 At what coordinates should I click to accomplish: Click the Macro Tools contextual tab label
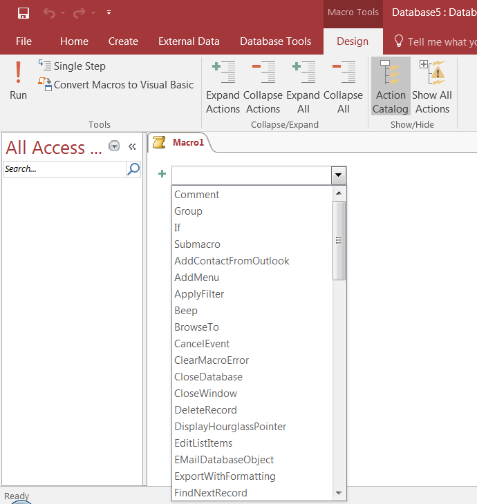pyautogui.click(x=353, y=12)
